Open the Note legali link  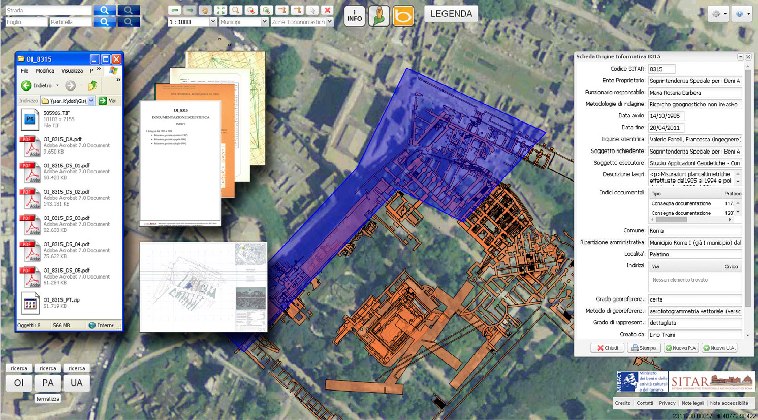(692, 403)
